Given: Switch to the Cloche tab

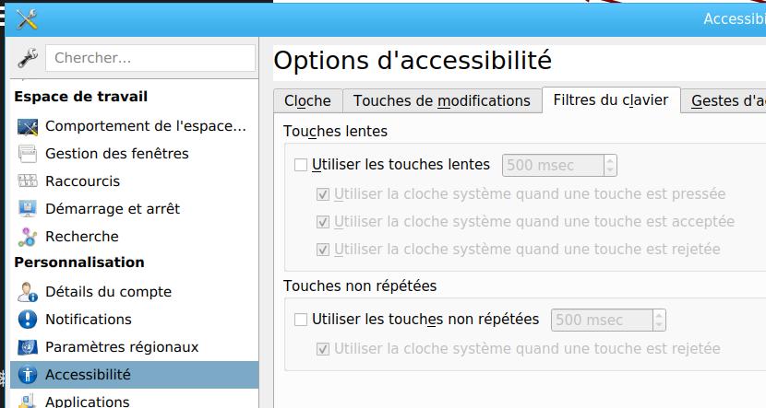Looking at the screenshot, I should (307, 101).
